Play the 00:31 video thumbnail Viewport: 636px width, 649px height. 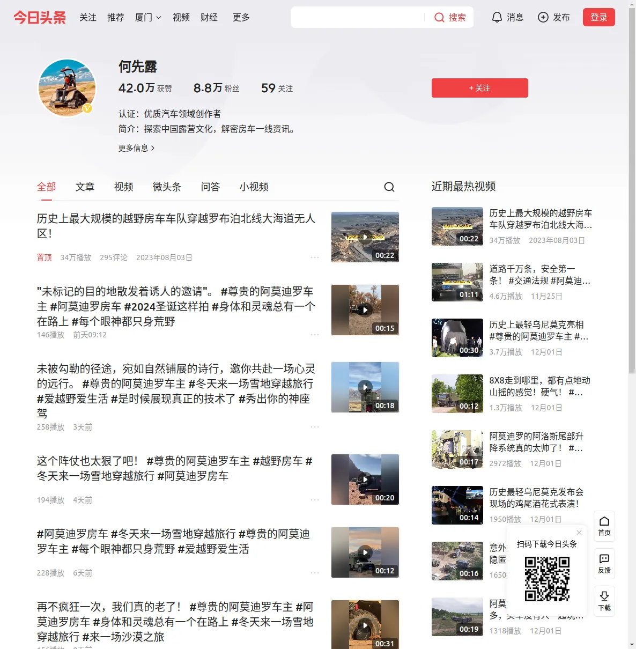[x=365, y=624]
